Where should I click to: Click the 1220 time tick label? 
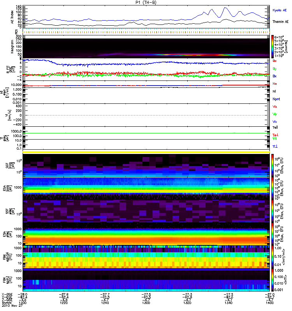coord(63,303)
